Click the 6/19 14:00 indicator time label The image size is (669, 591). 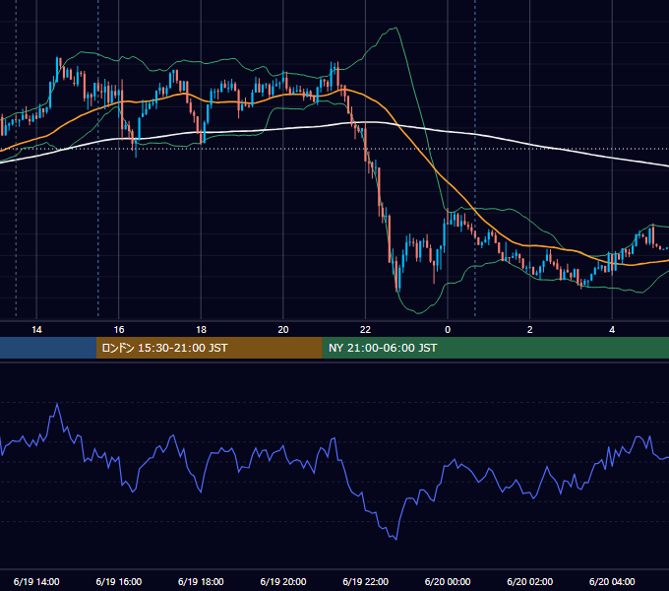[x=36, y=581]
